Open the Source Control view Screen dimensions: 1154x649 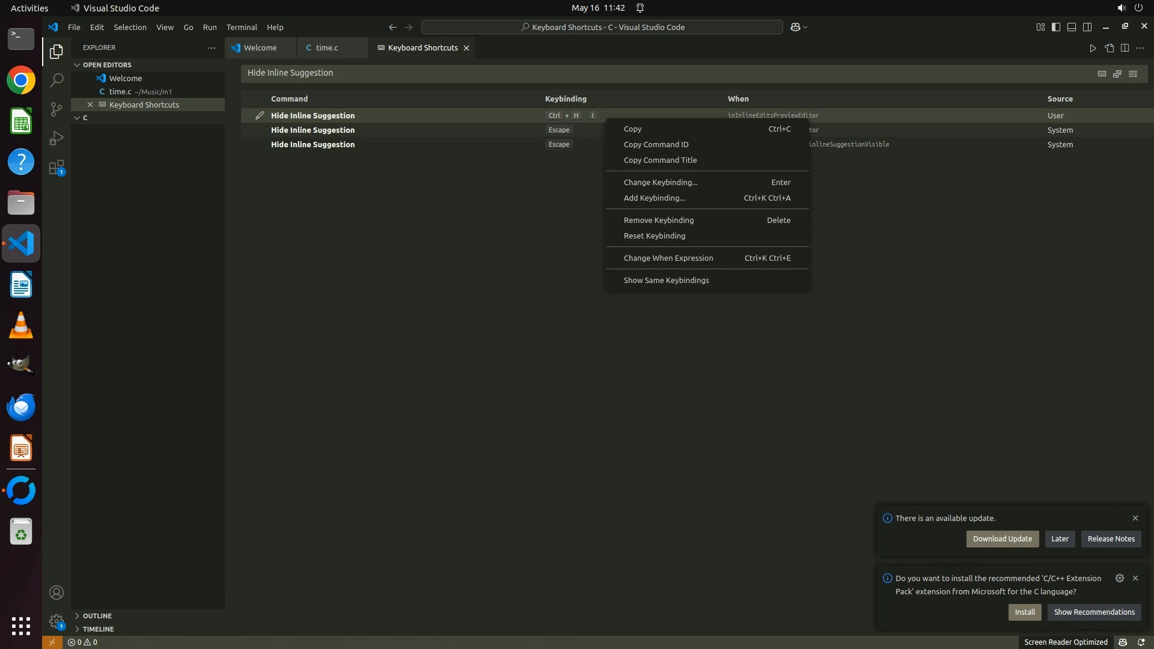tap(56, 109)
